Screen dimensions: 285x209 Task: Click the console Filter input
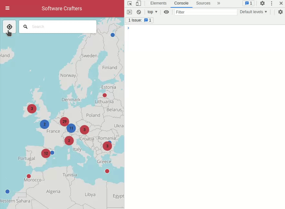pos(206,12)
